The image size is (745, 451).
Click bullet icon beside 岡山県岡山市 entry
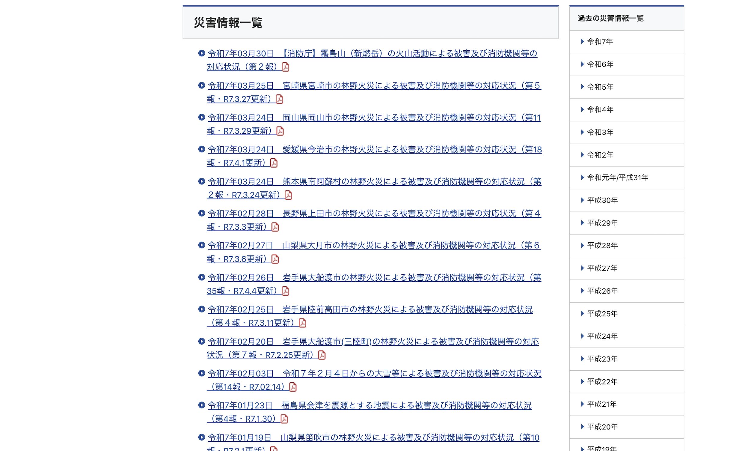coord(202,117)
